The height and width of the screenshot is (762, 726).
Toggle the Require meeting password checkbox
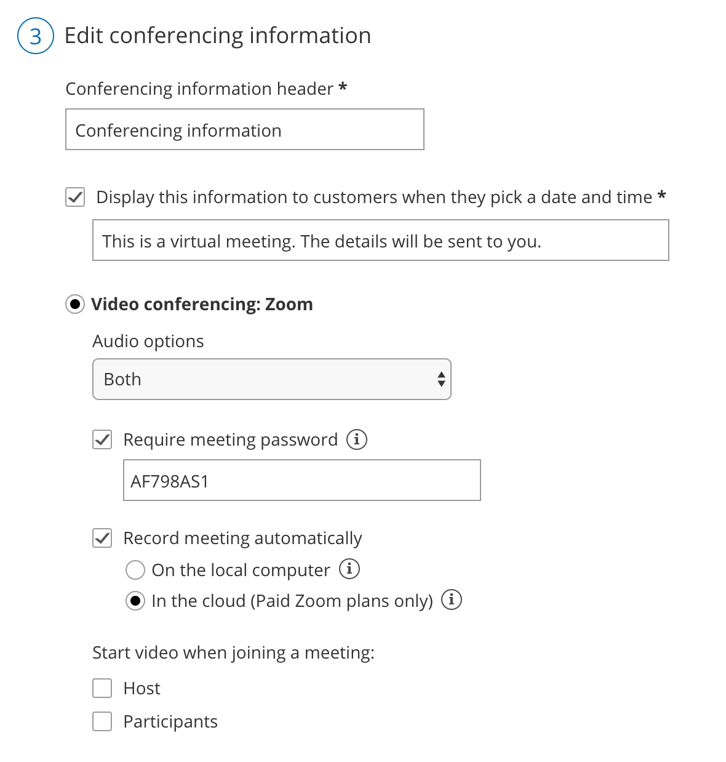tap(102, 439)
